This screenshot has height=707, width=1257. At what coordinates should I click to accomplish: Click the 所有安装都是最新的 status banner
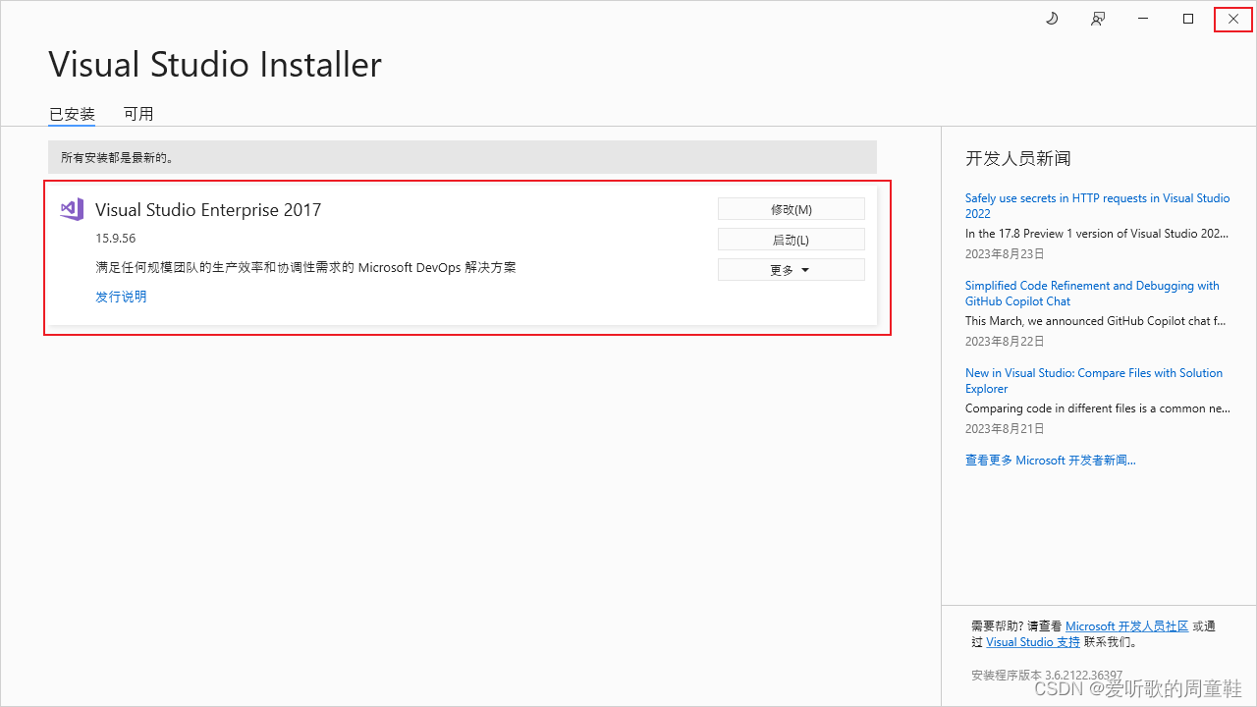463,156
